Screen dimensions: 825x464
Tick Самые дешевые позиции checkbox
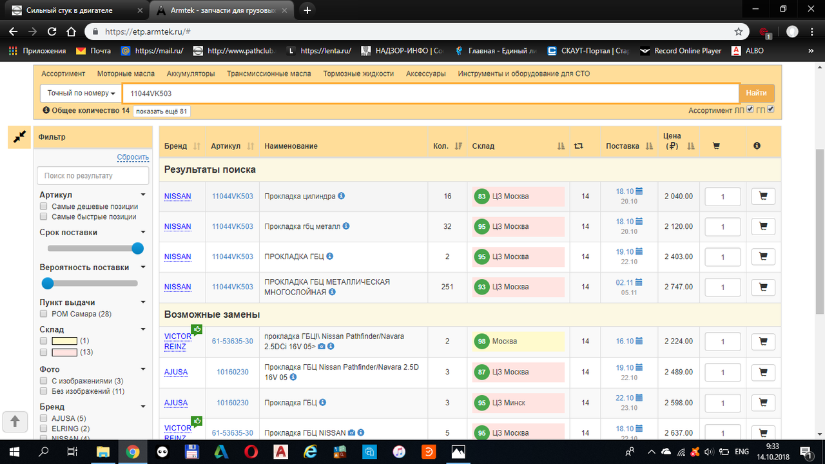(43, 207)
